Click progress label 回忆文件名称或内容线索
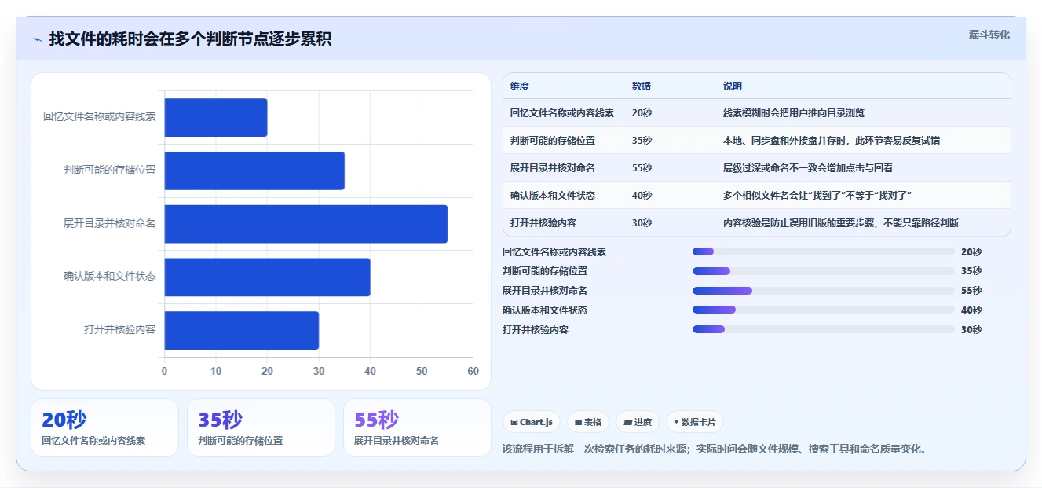Screen dimensions: 1042x488 point(554,251)
